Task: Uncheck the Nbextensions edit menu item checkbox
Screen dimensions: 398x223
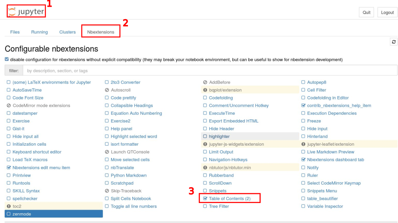Action: [x=9, y=167]
